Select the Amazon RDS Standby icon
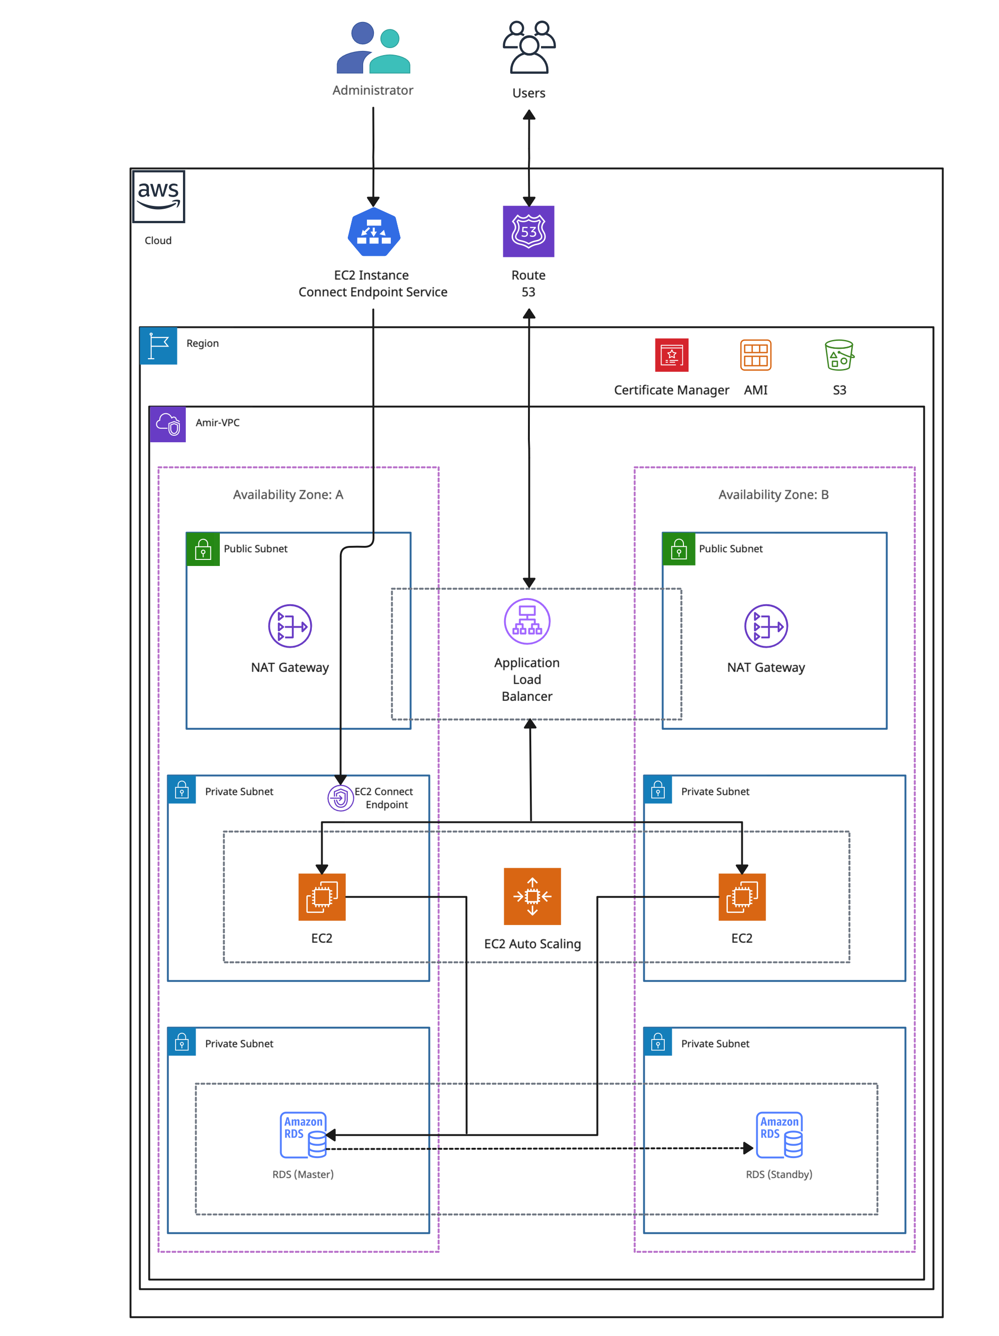999x1336 pixels. [x=779, y=1136]
